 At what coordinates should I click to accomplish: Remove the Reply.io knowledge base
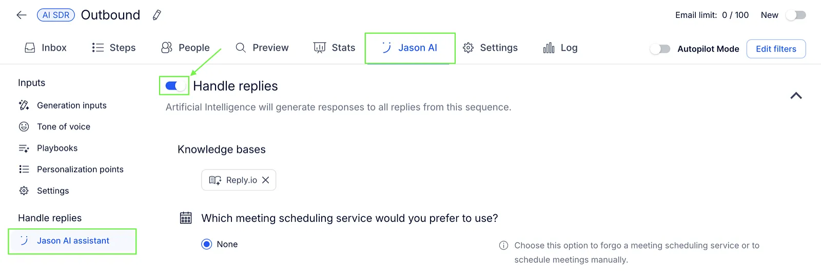[265, 180]
